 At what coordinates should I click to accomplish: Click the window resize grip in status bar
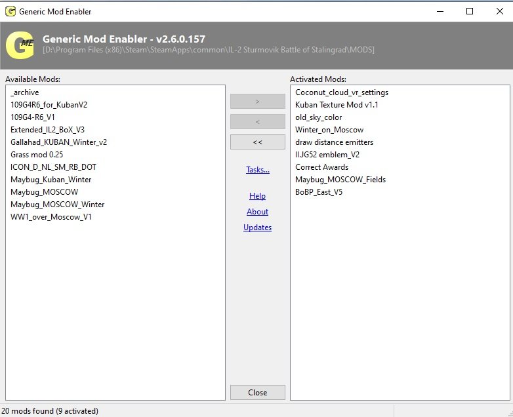point(510,414)
